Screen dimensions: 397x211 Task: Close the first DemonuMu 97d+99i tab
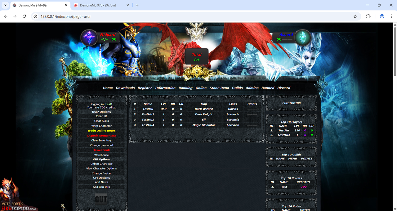click(66, 5)
